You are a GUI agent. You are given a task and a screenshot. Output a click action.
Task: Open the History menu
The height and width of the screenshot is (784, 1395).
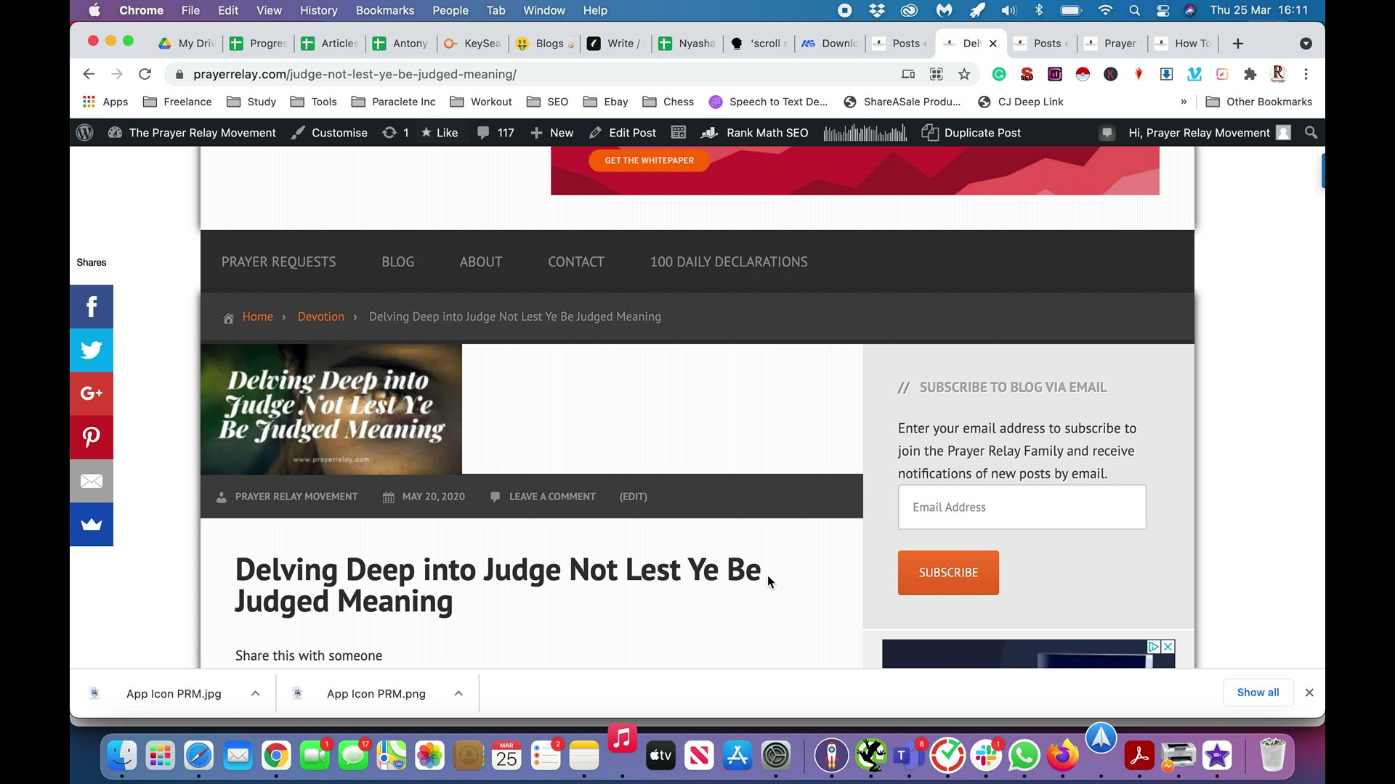coord(318,10)
